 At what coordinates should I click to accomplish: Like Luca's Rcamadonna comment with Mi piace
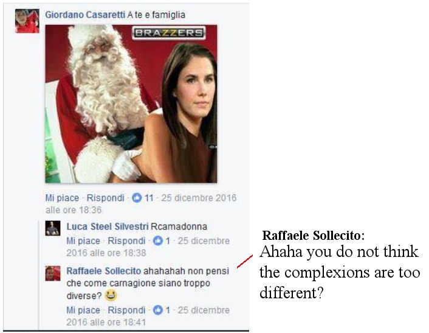coord(83,241)
